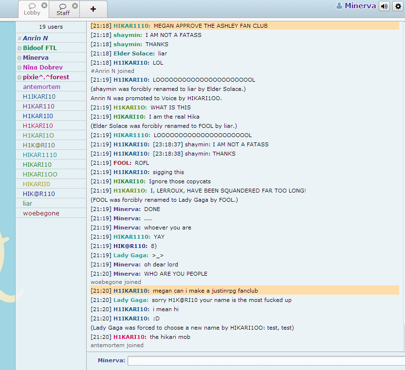Select user HIKARII0 in user list
This screenshot has height=370, width=405.
pos(51,184)
